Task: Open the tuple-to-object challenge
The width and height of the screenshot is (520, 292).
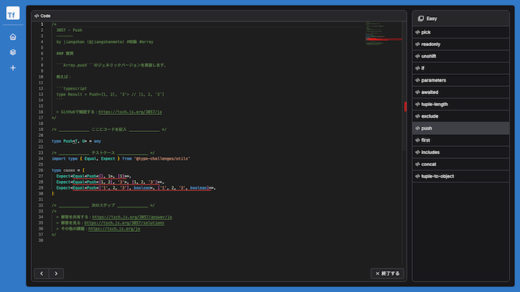Action: coord(461,176)
